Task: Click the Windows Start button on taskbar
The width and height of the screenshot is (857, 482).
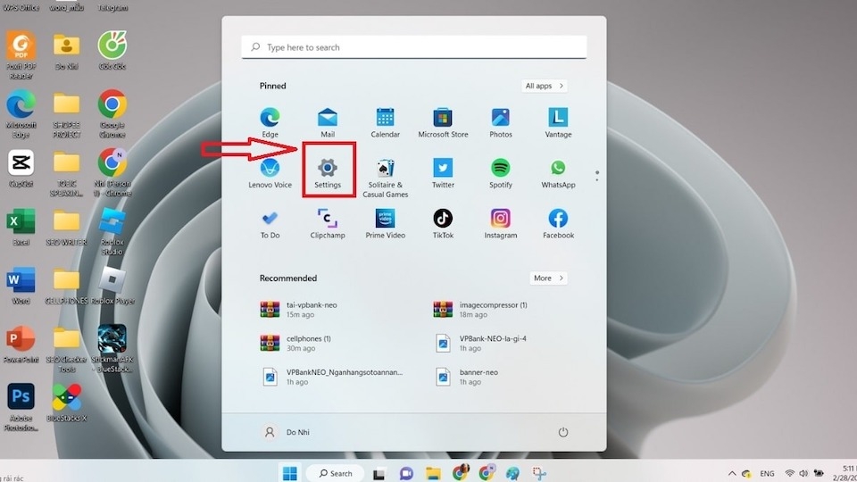Action: click(x=290, y=473)
